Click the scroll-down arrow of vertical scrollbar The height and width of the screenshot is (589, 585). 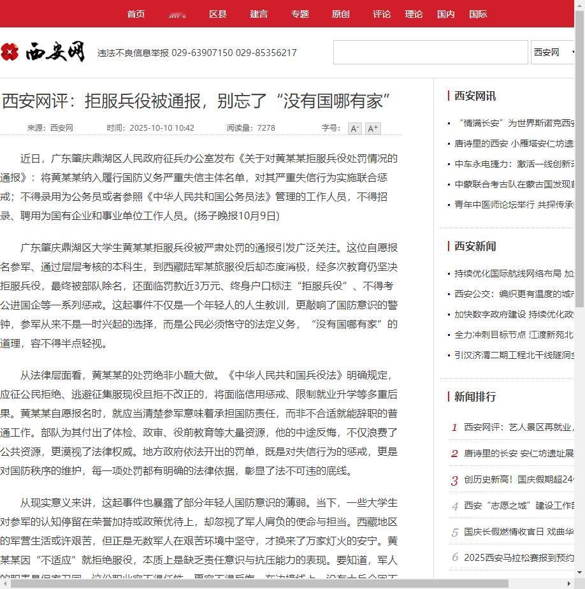point(580,573)
